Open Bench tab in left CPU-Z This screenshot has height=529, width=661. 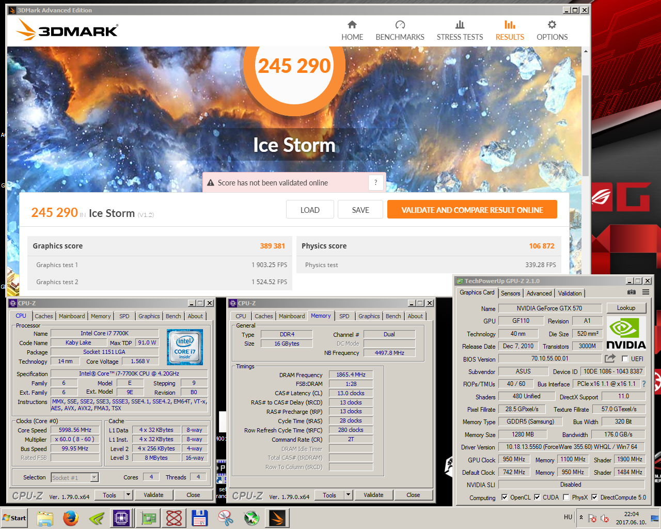pyautogui.click(x=174, y=316)
